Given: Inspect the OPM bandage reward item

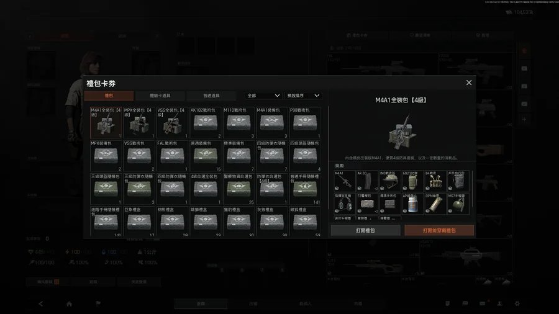Looking at the screenshot, I should (435, 204).
